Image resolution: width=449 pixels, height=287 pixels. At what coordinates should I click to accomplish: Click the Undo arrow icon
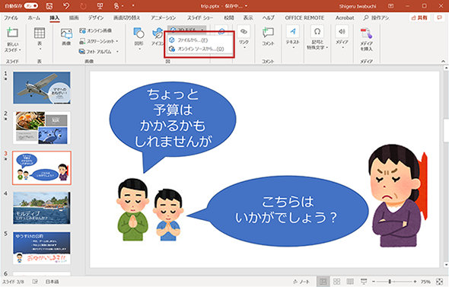pos(66,6)
